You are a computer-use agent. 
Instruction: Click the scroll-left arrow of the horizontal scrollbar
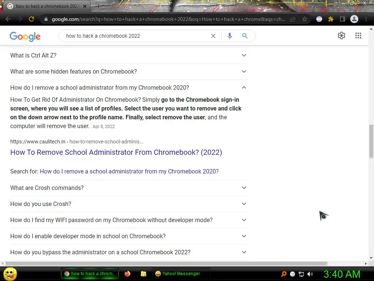(3, 263)
